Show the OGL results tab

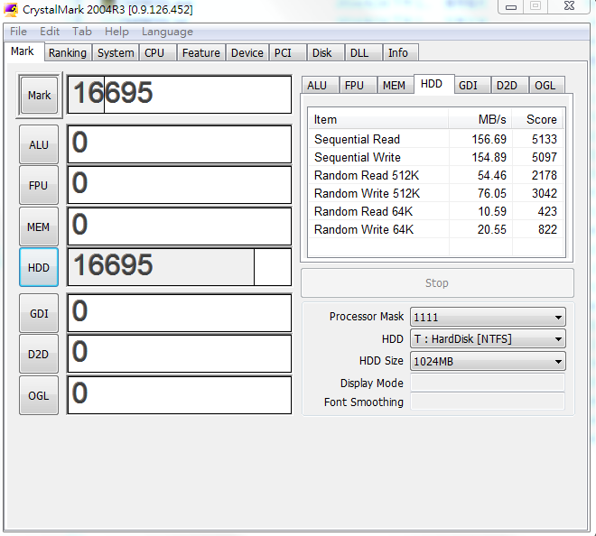(x=545, y=86)
